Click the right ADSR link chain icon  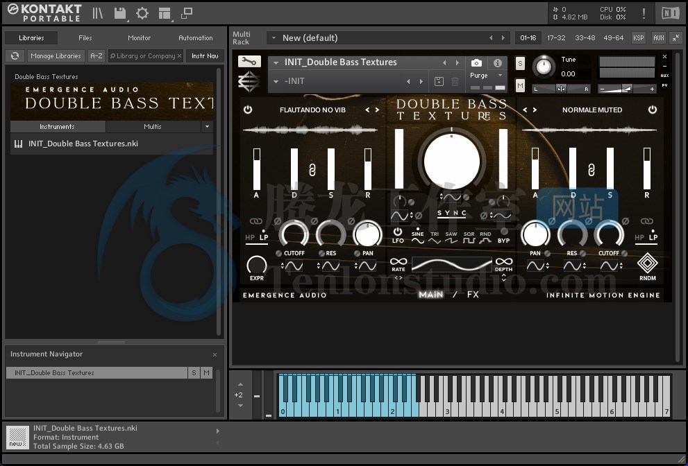point(591,169)
